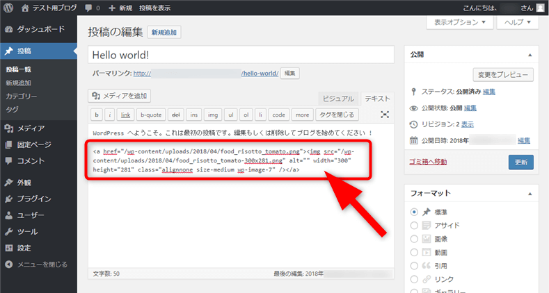Expand the 表示オプション screen options dropdown

[x=460, y=22]
